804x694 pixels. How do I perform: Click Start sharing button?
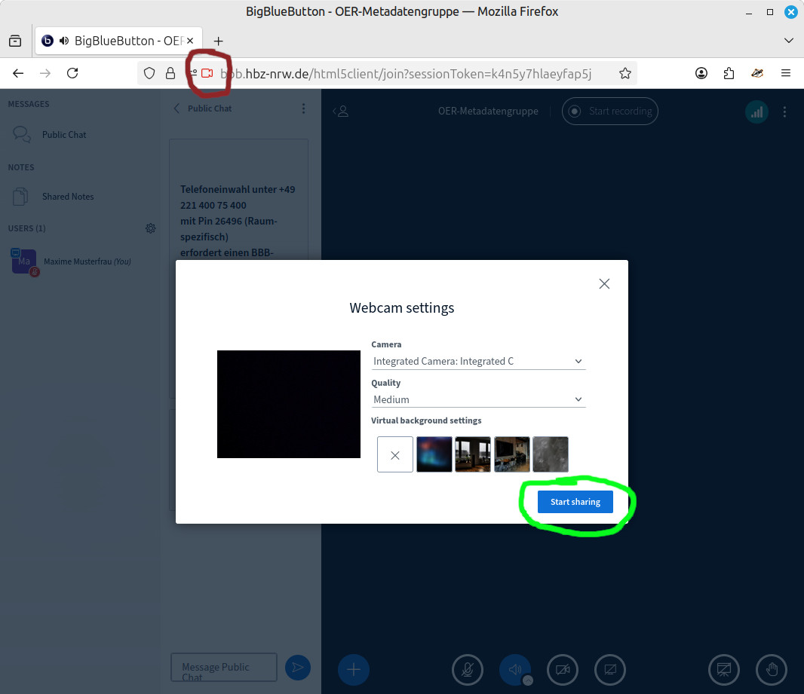pyautogui.click(x=575, y=502)
